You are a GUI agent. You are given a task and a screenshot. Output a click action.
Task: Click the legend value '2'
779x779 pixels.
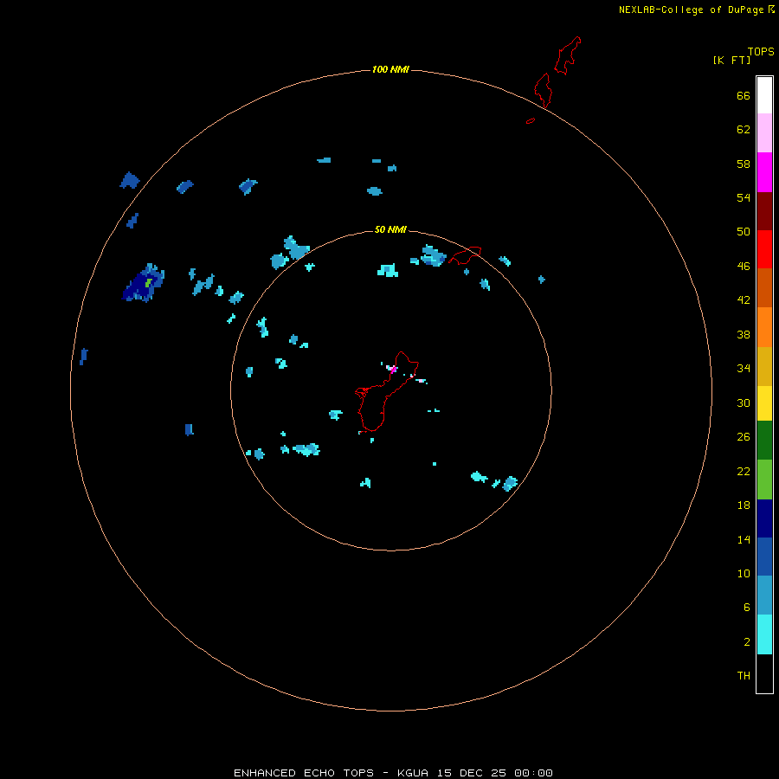click(746, 642)
